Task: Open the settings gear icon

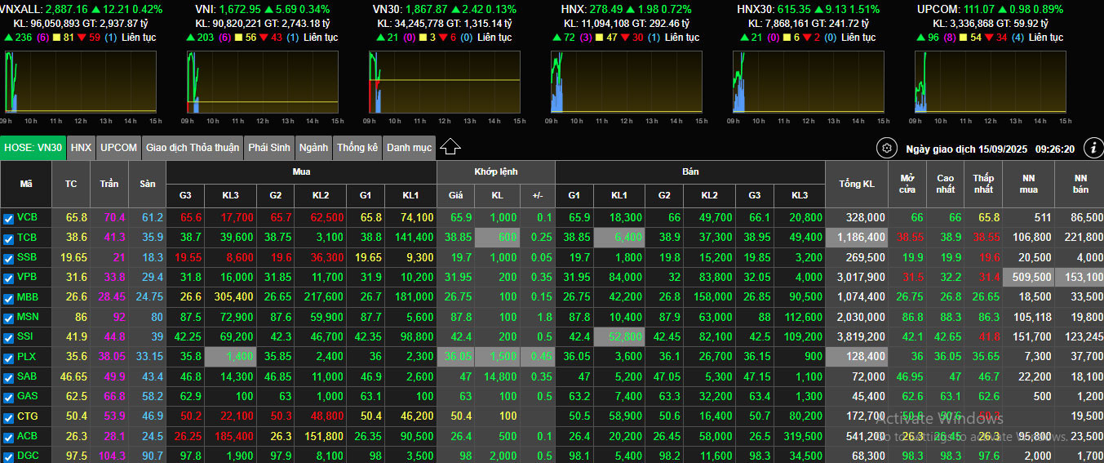Action: coord(886,149)
